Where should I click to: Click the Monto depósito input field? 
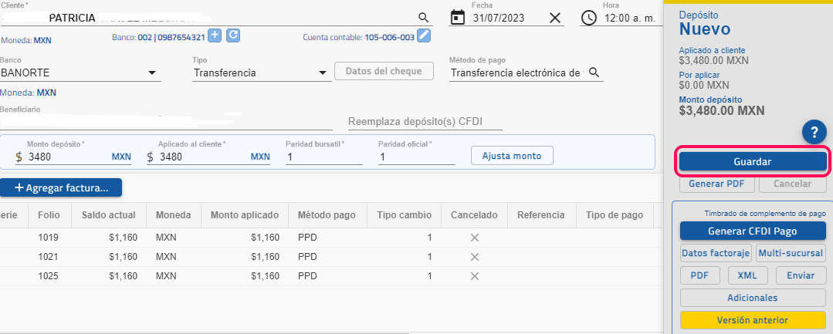pos(66,157)
